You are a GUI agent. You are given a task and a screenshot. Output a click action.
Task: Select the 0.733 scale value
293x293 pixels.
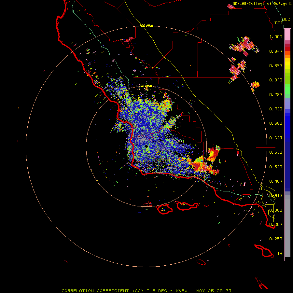point(276,109)
